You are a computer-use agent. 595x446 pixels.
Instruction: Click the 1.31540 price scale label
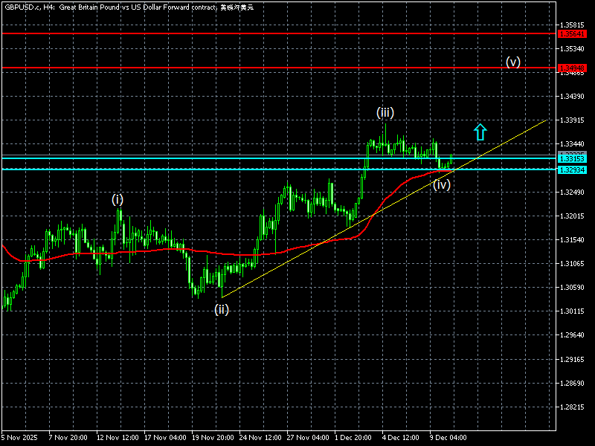[x=572, y=240]
